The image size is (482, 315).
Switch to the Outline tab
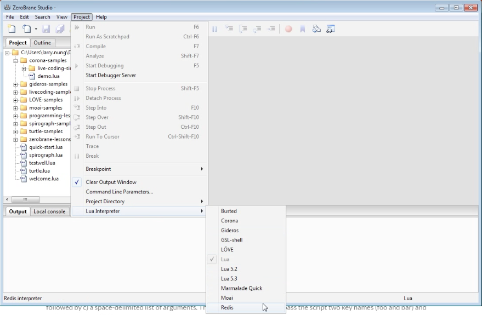[x=42, y=43]
